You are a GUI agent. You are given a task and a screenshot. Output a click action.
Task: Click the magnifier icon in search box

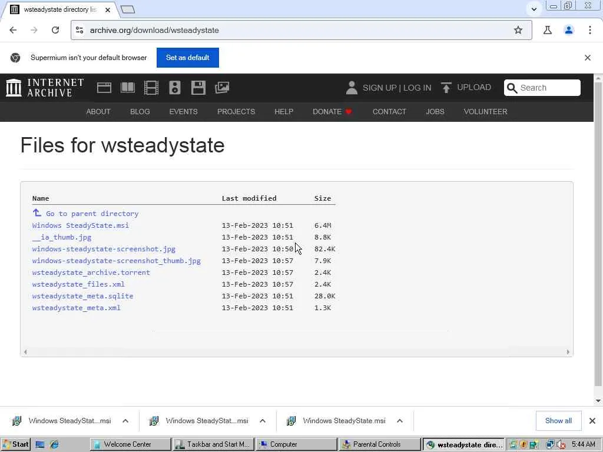pyautogui.click(x=512, y=88)
